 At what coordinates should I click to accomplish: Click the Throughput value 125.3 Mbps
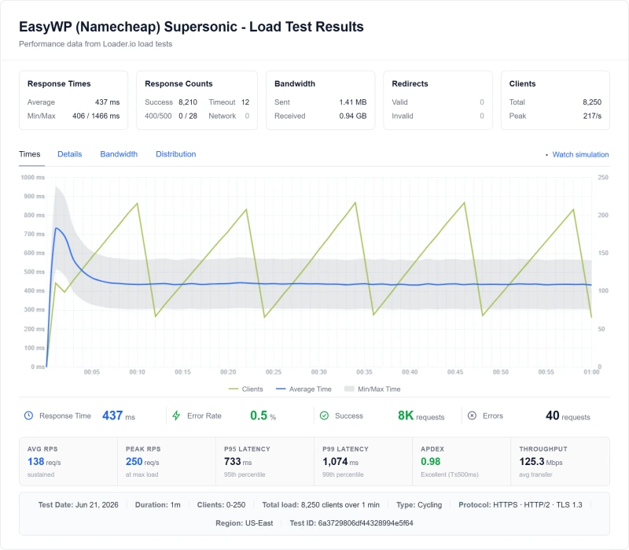pos(541,462)
